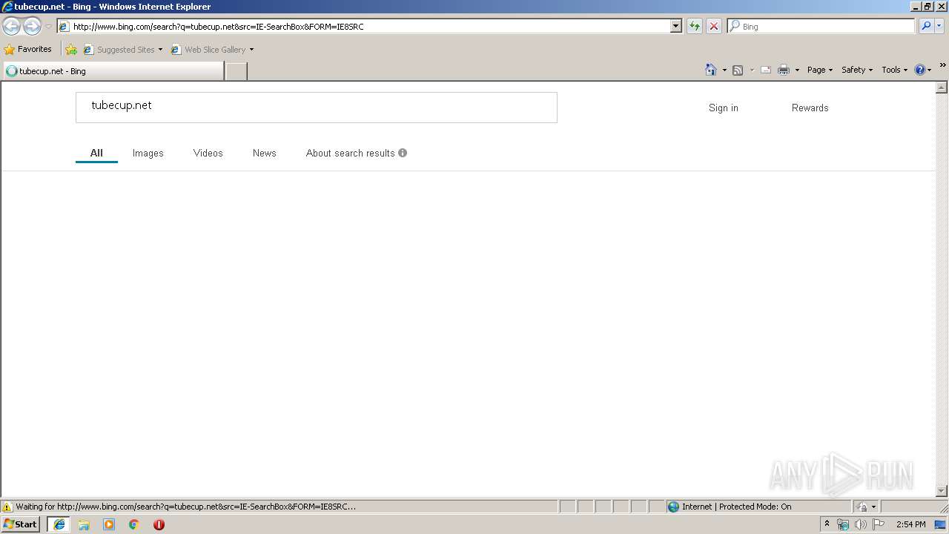Click the status bar warning icon
Image resolution: width=949 pixels, height=534 pixels.
[7, 507]
